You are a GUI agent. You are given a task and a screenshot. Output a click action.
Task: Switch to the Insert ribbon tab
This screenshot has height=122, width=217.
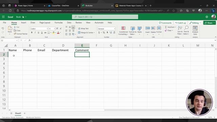[24, 23]
